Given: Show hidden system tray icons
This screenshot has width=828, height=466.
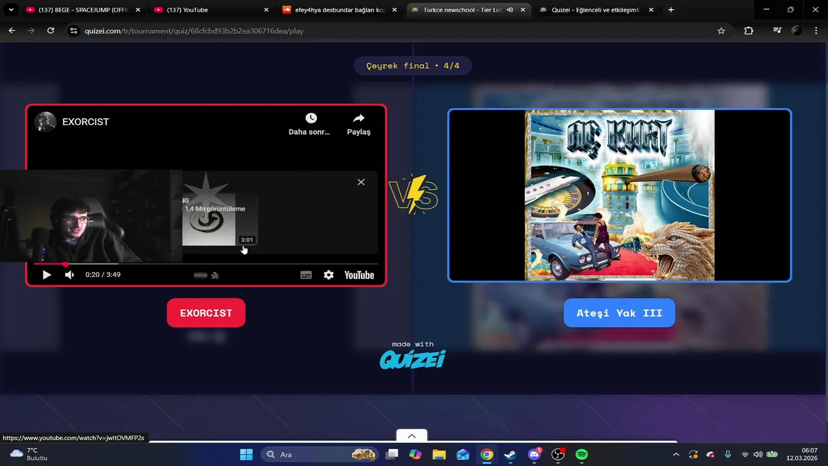Looking at the screenshot, I should (675, 454).
